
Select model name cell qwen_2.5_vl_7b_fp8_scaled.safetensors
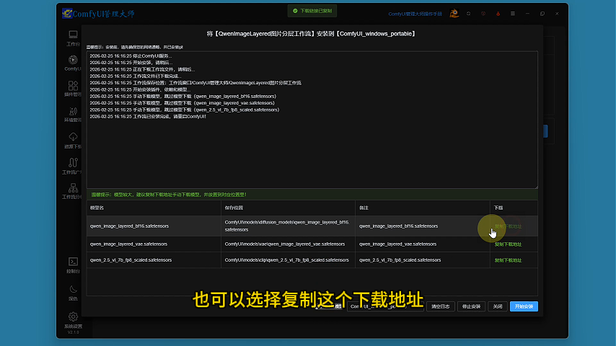click(x=131, y=260)
